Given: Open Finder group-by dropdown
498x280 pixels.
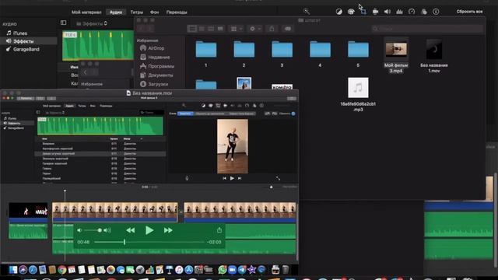Looking at the screenshot, I should (236, 29).
